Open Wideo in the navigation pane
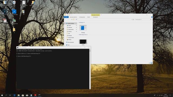This screenshot has height=97, width=173. pos(70,40)
